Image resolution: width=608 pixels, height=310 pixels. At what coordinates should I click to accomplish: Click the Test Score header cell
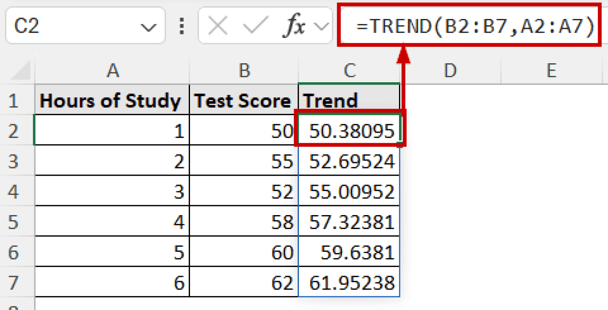(243, 101)
